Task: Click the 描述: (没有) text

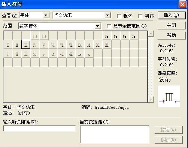Action: coord(16,113)
